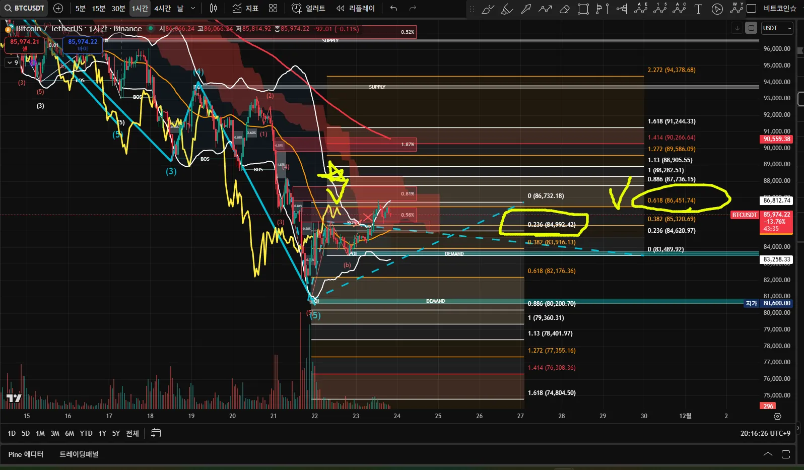
Task: Open the USDT currency dropdown
Action: [777, 28]
